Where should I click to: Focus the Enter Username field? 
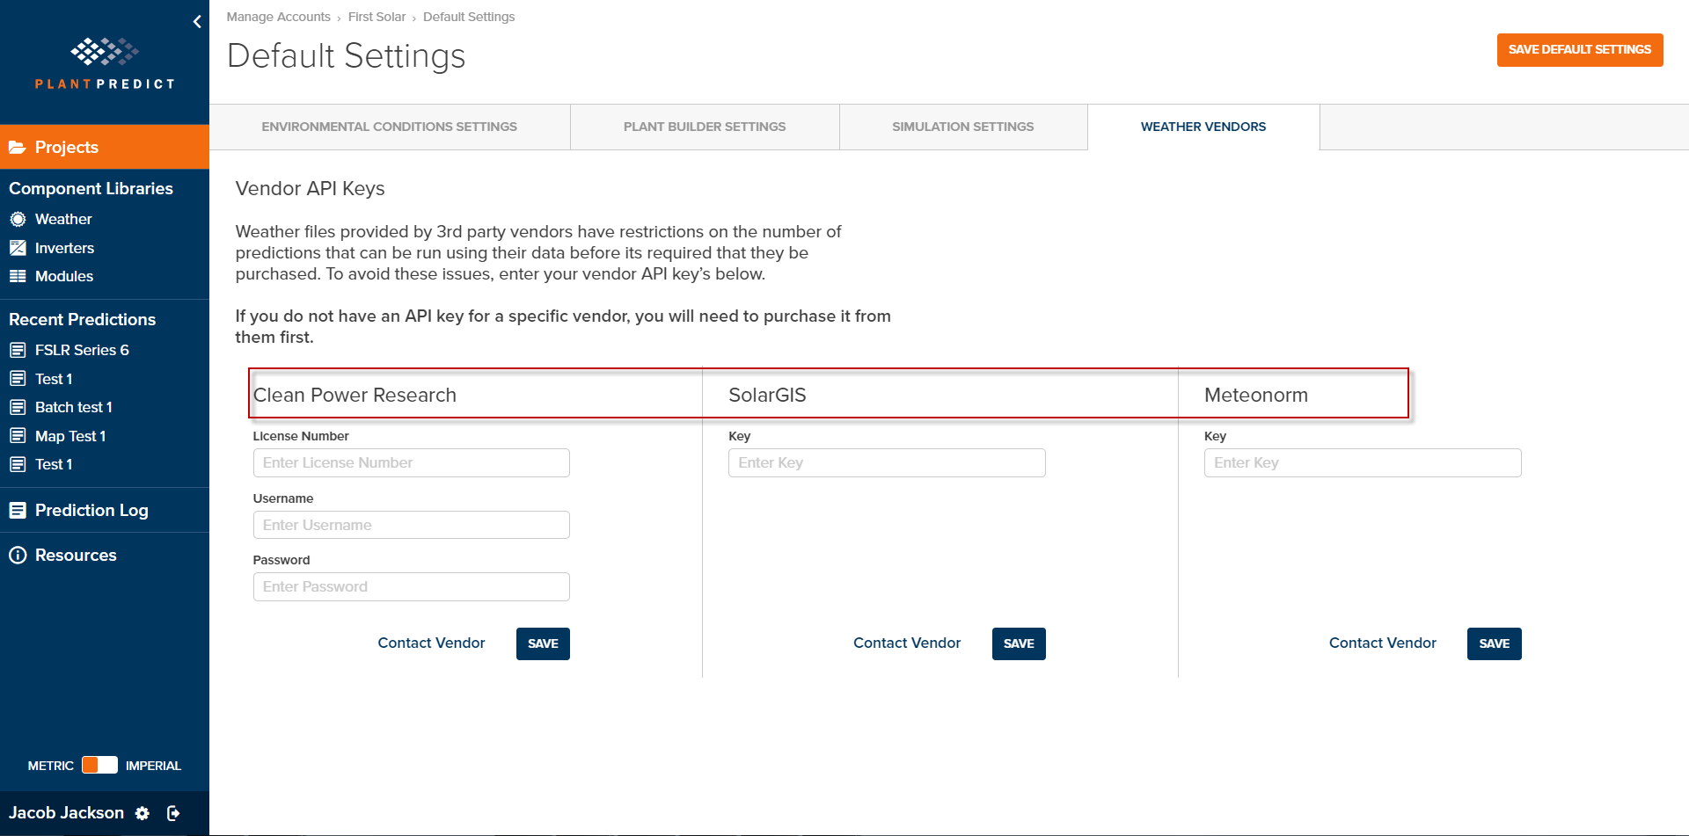coord(411,525)
